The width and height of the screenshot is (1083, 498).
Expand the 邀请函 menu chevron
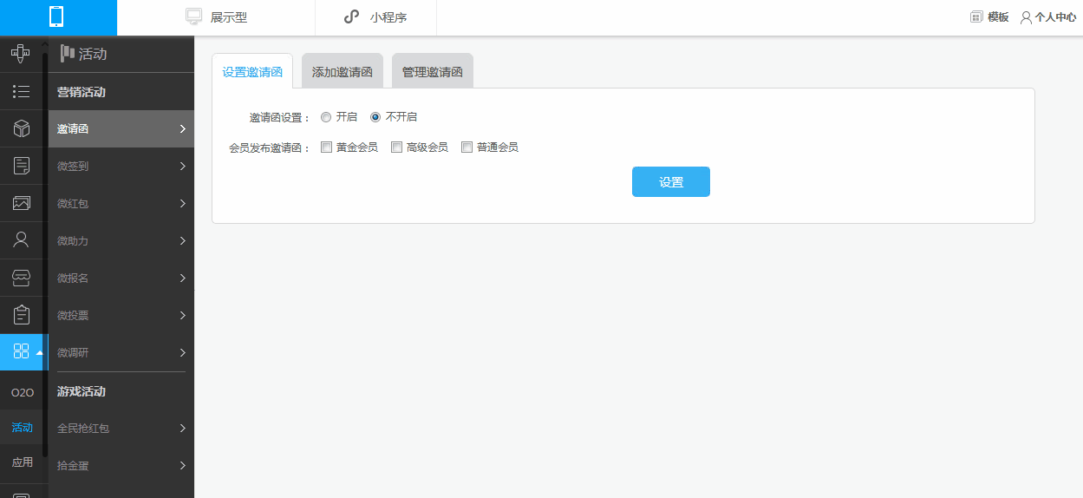pyautogui.click(x=183, y=129)
